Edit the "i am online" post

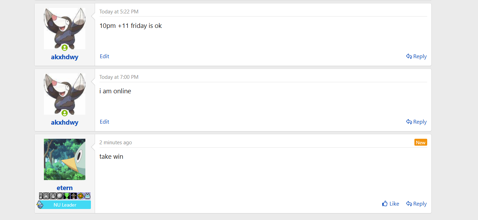click(x=104, y=122)
